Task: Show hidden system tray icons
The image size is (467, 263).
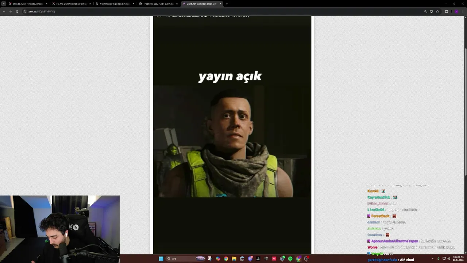Action: [x=432, y=259]
